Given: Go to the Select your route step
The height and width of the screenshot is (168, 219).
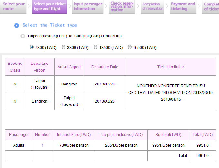Looking at the screenshot, I should pyautogui.click(x=13, y=6).
